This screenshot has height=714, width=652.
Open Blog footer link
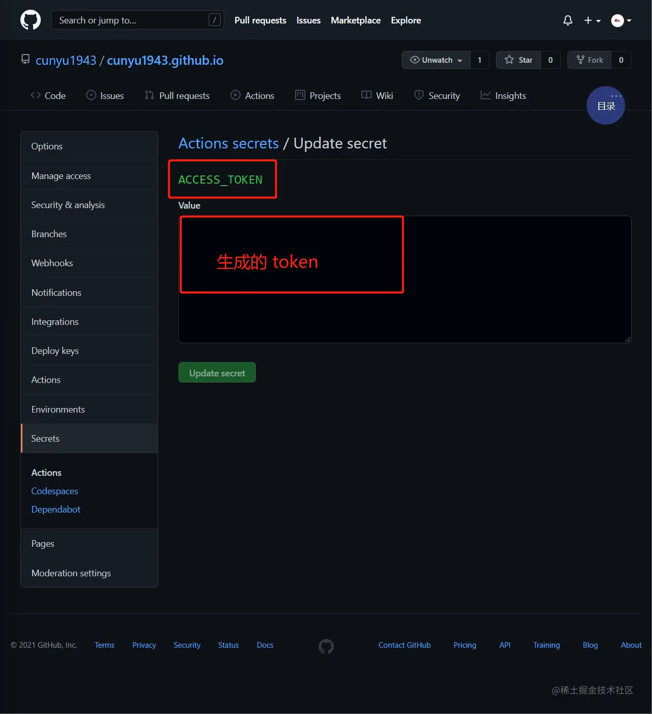coord(590,645)
